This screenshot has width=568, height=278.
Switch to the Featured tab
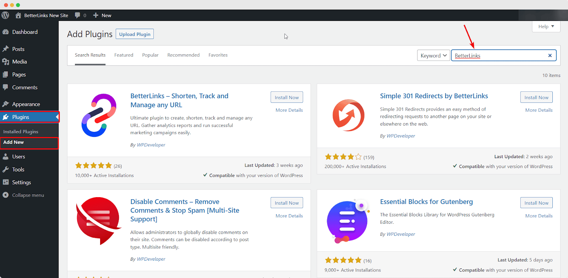(x=124, y=55)
